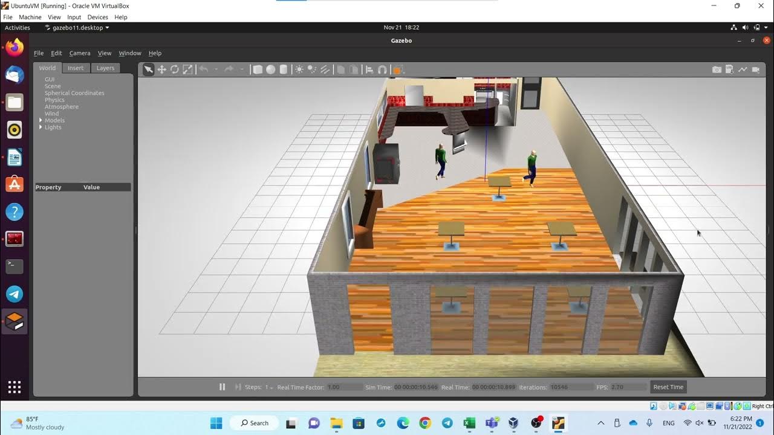Open Gazebo File menu
This screenshot has height=435, width=774.
[x=39, y=53]
